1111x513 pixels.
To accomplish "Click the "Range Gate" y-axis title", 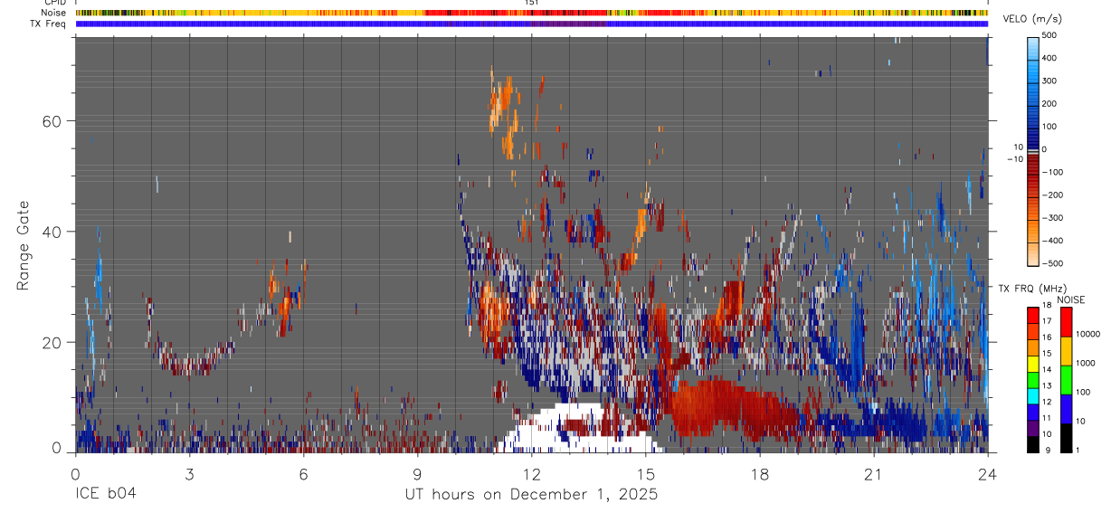I will click(x=24, y=246).
